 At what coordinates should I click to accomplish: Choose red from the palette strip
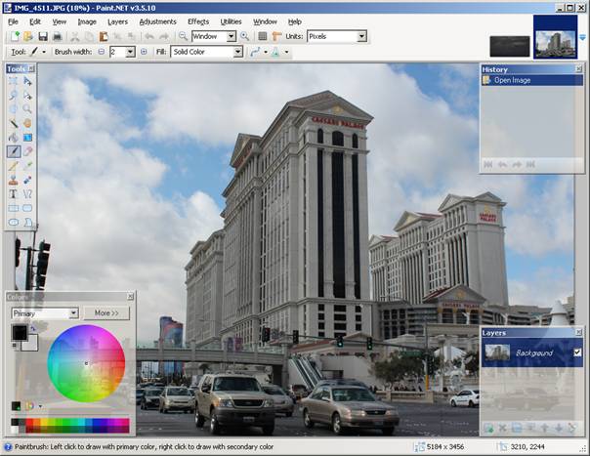coord(29,422)
